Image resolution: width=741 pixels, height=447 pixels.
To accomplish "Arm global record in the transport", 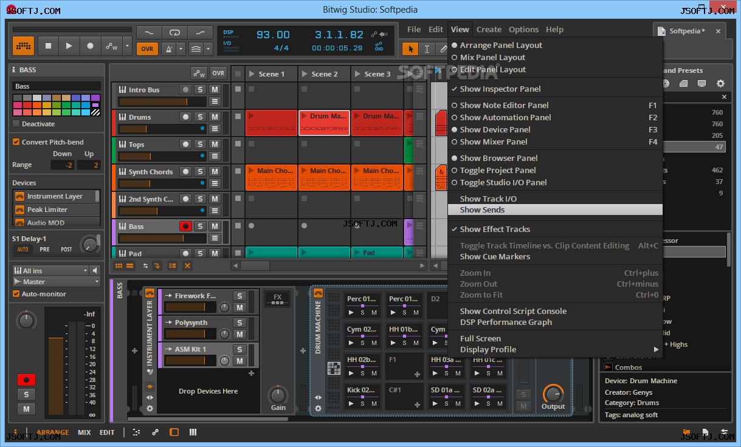I will tap(90, 46).
